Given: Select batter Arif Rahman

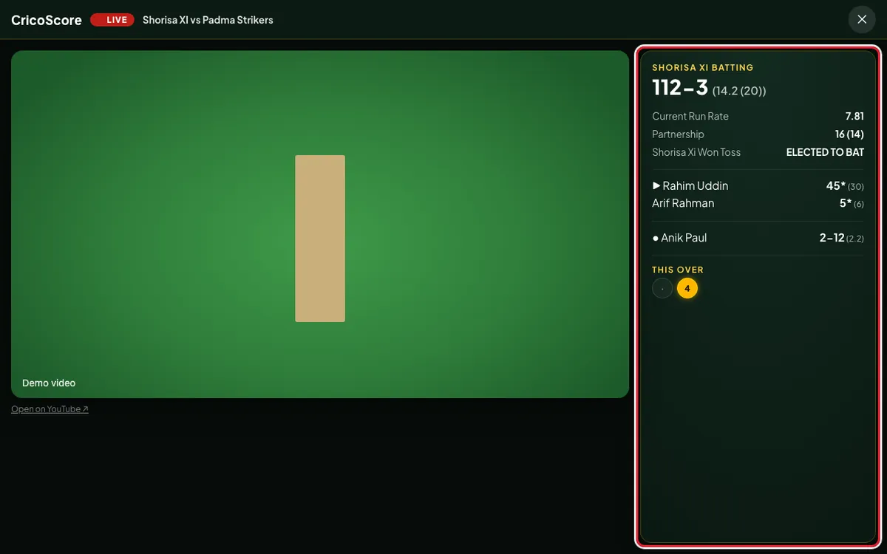Looking at the screenshot, I should point(683,203).
